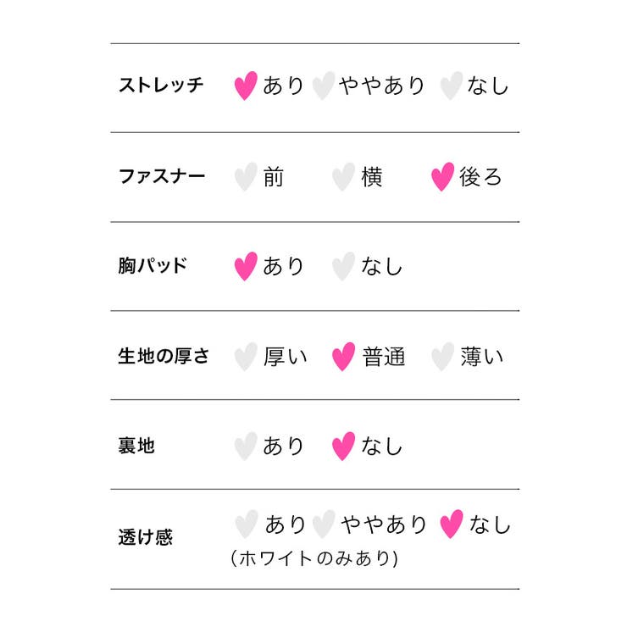Click the gray heart for ファスナー 横

click(x=342, y=177)
